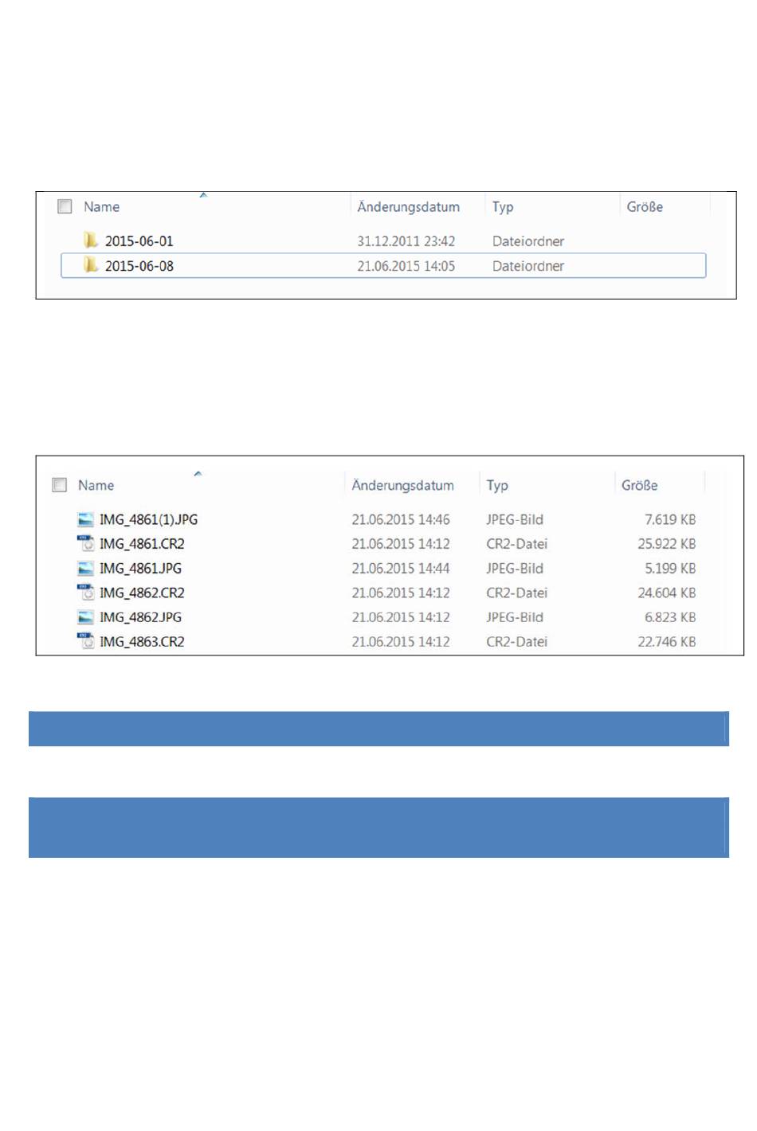Image resolution: width=757 pixels, height=1131 pixels.
Task: Click size value 5.199 KB
Action: 670,569
